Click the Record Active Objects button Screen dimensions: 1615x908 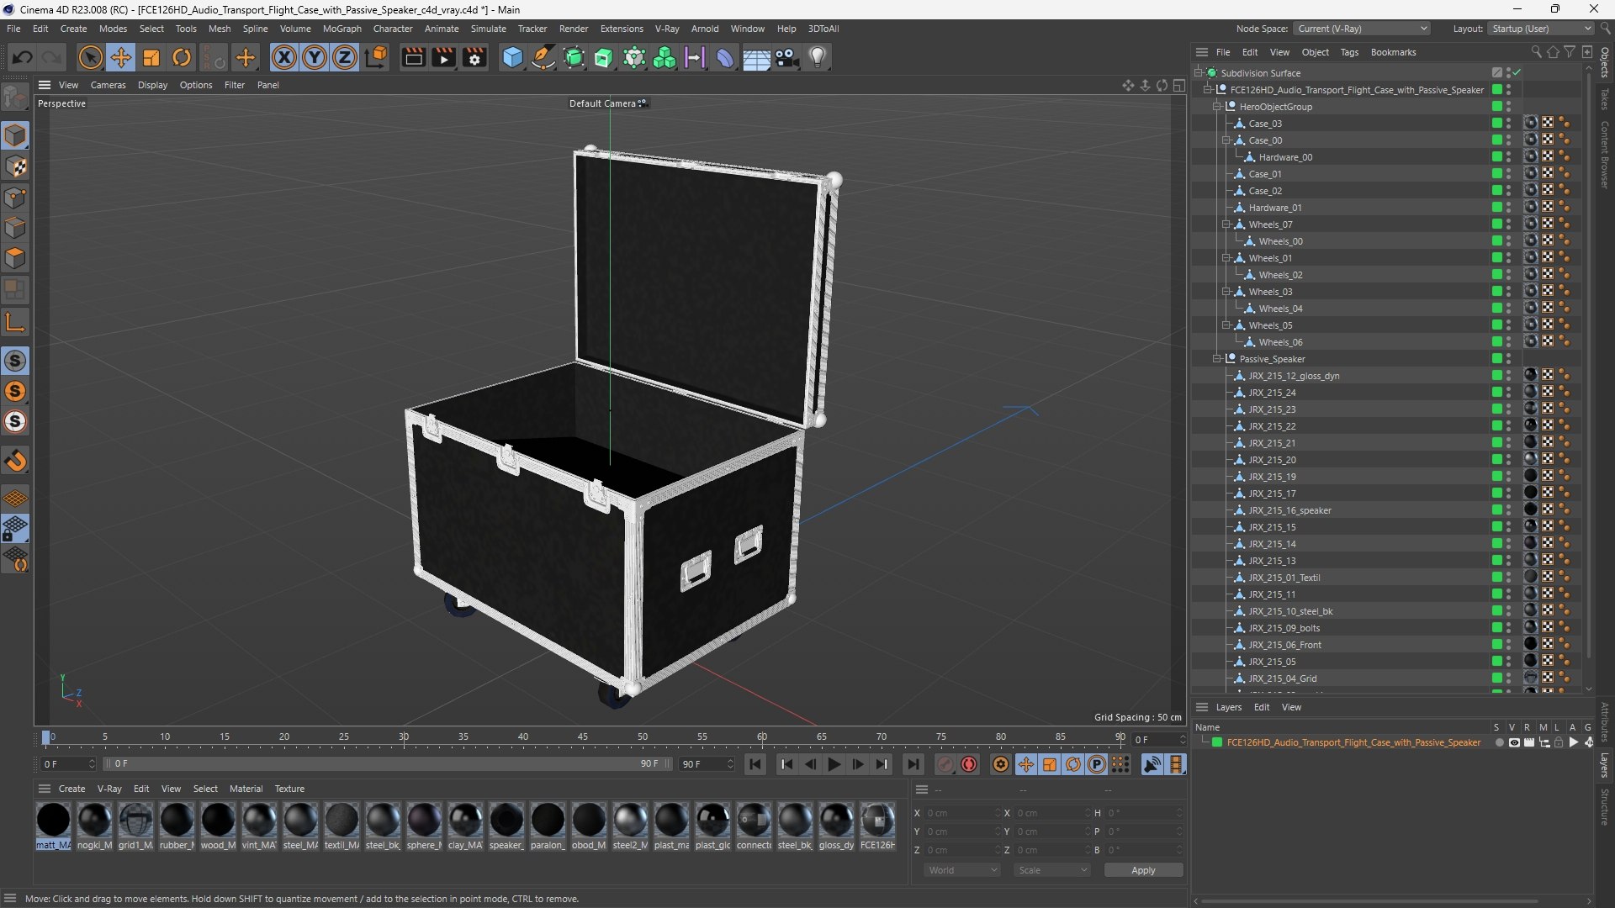(x=945, y=764)
